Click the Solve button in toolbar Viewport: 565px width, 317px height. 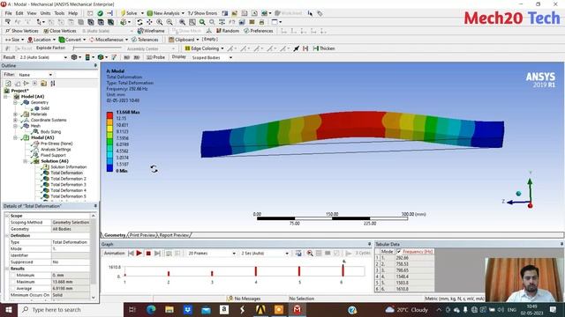tap(130, 13)
